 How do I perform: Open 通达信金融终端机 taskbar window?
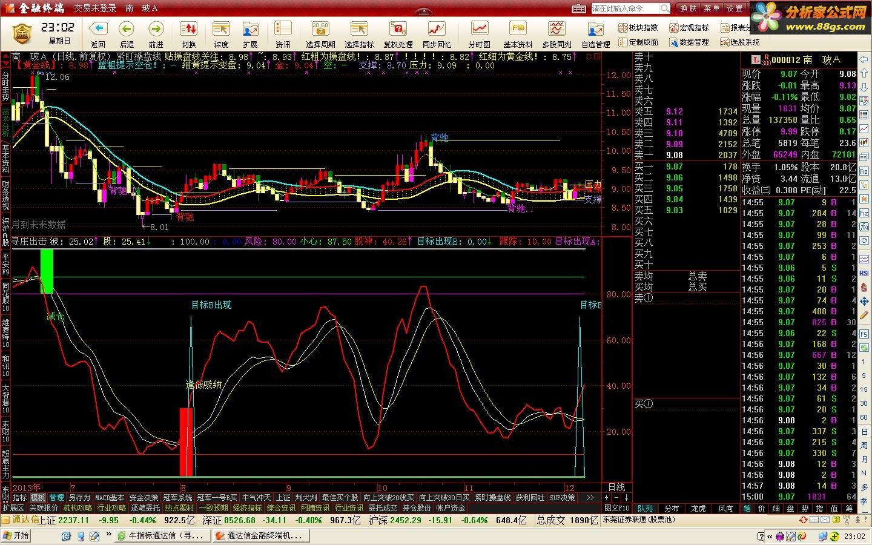tap(260, 535)
